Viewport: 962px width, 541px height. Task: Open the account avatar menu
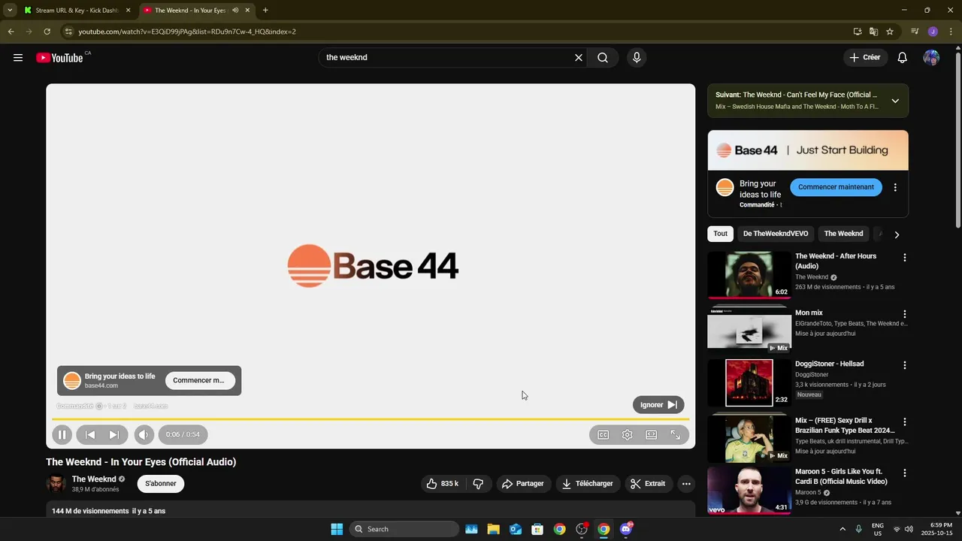[931, 58]
